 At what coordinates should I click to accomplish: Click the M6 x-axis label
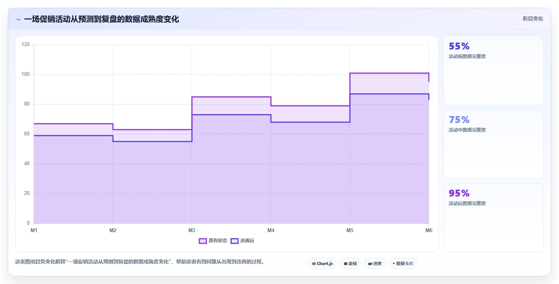point(429,230)
